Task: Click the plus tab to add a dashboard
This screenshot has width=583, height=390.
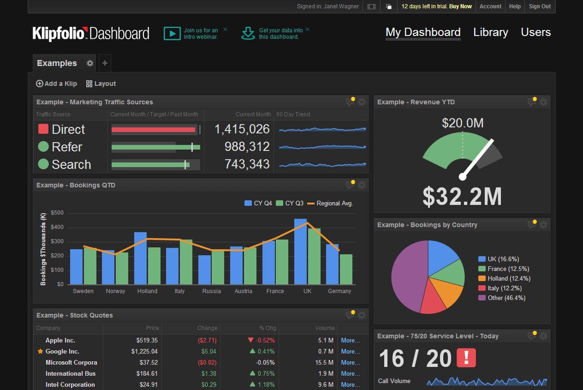Action: pyautogui.click(x=105, y=63)
